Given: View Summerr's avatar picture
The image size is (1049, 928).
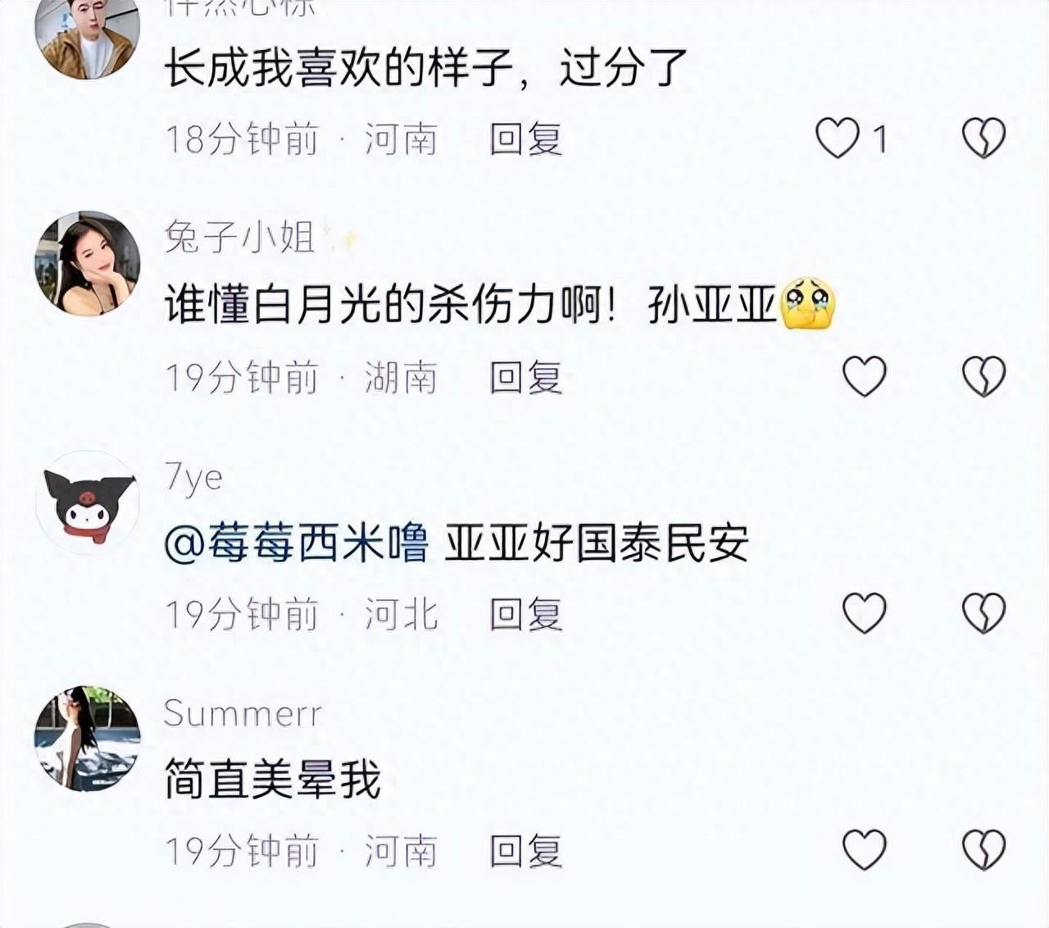Looking at the screenshot, I should coord(87,739).
